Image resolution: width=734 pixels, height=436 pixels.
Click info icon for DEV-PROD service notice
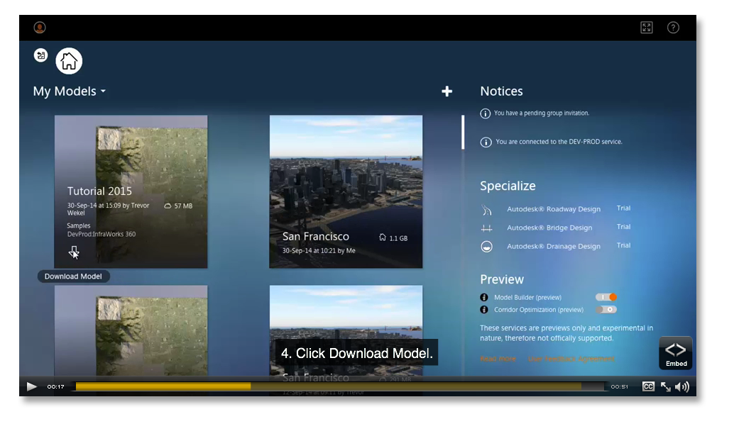486,142
